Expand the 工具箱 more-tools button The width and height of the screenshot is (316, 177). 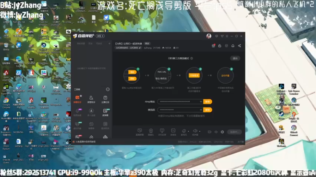pos(108,89)
